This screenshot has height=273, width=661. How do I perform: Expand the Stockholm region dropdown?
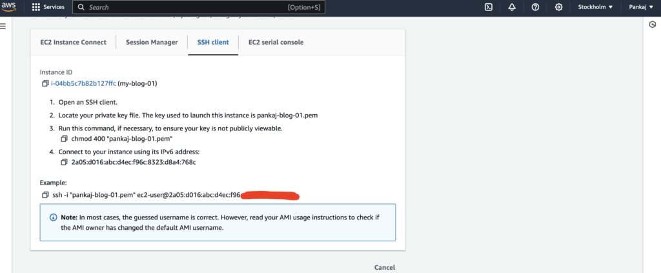click(595, 7)
